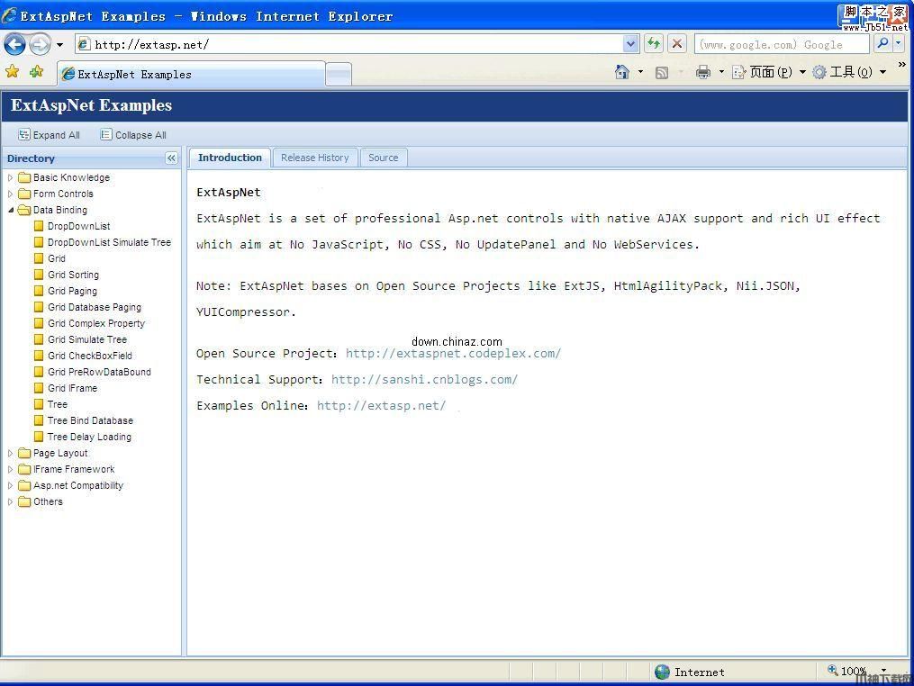
Task: Select the Grid Sorting node
Action: (73, 275)
